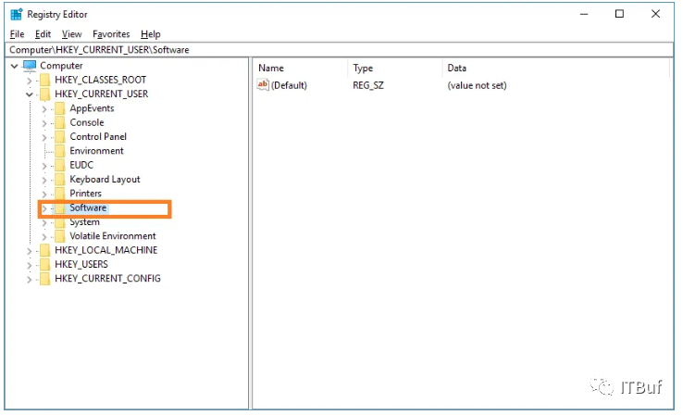Click the Printers folder icon
Image resolution: width=683 pixels, height=415 pixels.
pos(59,194)
